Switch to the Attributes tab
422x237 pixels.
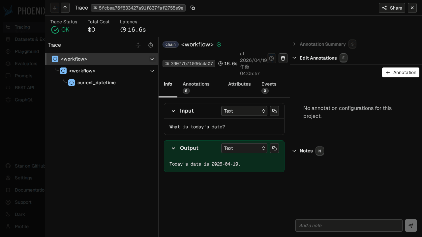[239, 84]
